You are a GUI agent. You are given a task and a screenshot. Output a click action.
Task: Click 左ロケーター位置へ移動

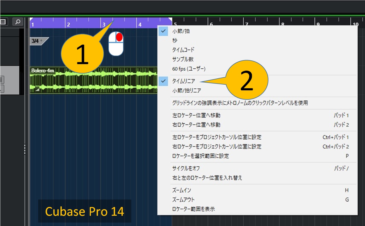pos(196,115)
